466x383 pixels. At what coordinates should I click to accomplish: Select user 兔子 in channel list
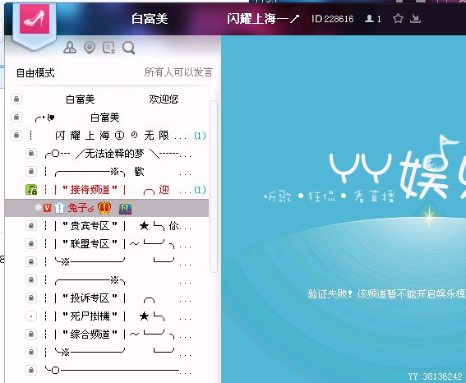tap(107, 208)
